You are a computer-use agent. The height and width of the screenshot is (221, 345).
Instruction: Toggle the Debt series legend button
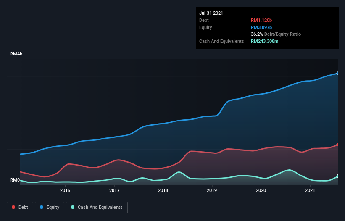[20, 208]
